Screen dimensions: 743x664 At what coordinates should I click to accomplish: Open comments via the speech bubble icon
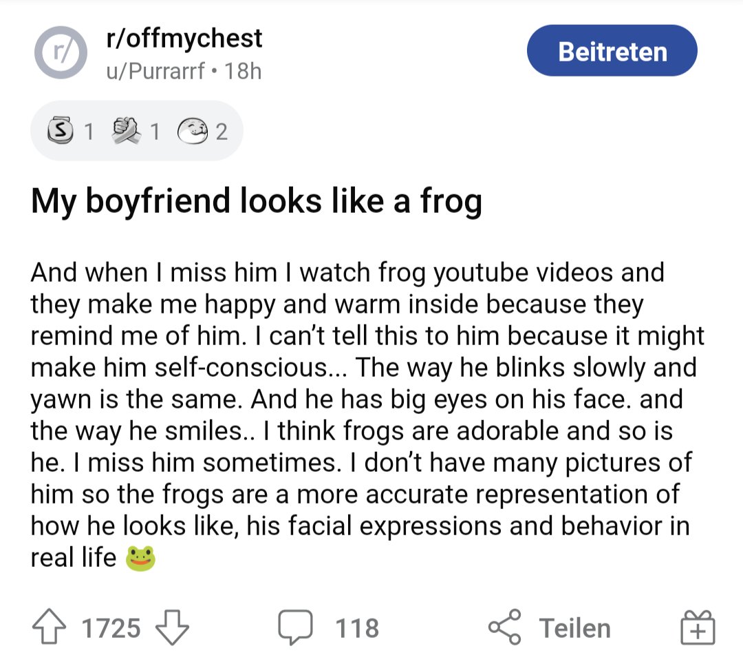pyautogui.click(x=294, y=627)
